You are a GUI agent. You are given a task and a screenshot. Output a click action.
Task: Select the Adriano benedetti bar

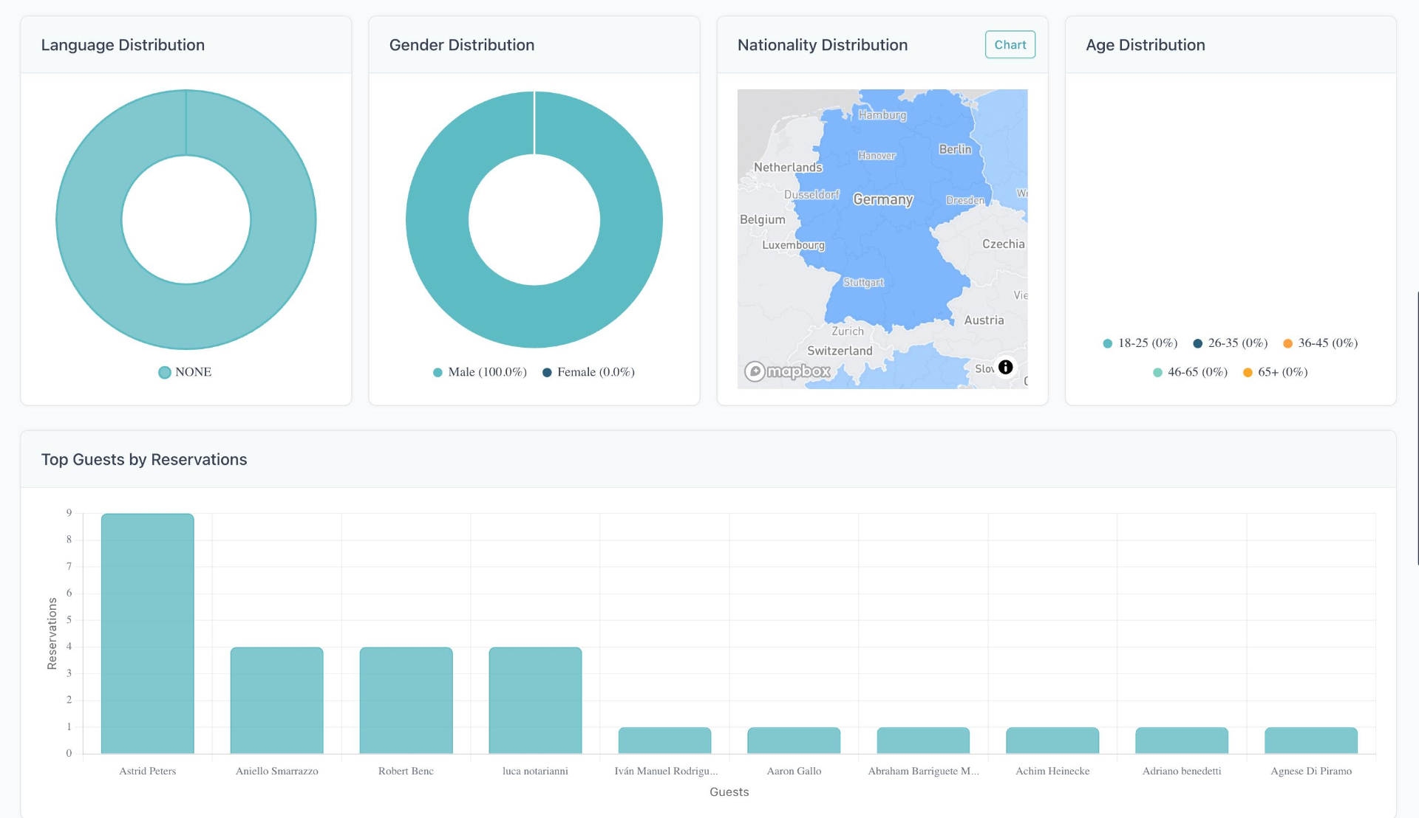coord(1182,740)
